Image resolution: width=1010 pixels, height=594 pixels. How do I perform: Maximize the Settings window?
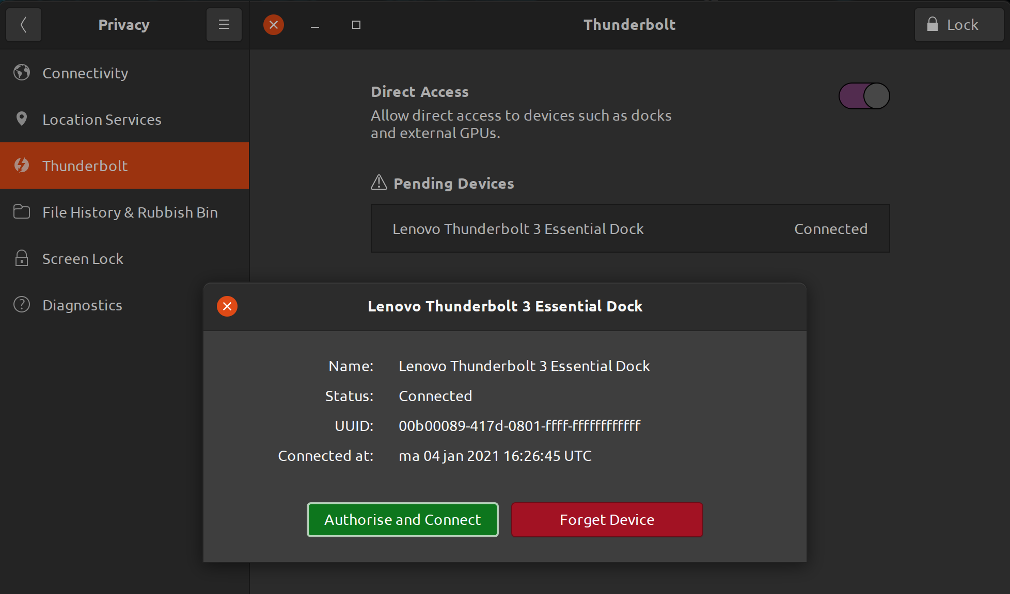point(356,25)
